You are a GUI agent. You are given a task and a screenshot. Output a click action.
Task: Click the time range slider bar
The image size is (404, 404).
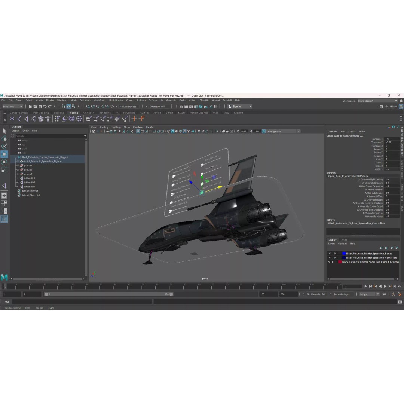point(109,294)
